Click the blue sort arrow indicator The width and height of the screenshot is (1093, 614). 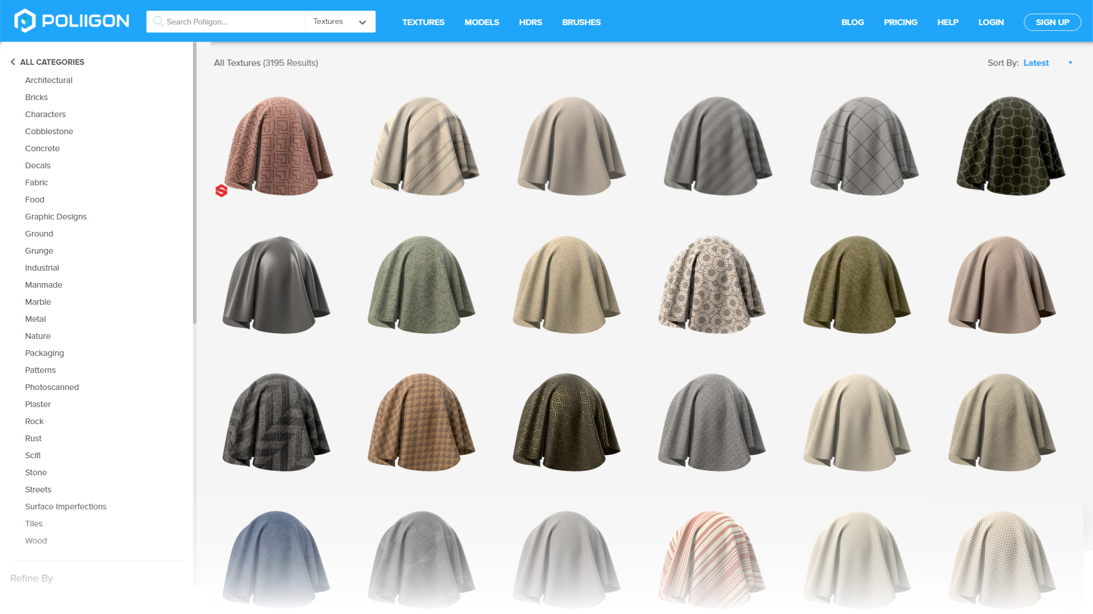pos(1070,63)
